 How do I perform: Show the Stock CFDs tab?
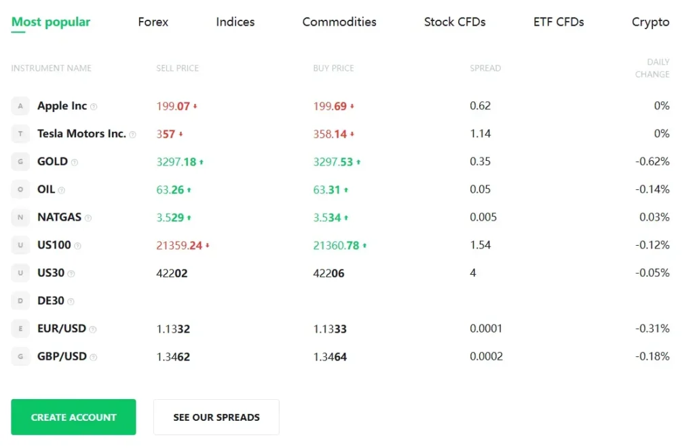(x=455, y=22)
